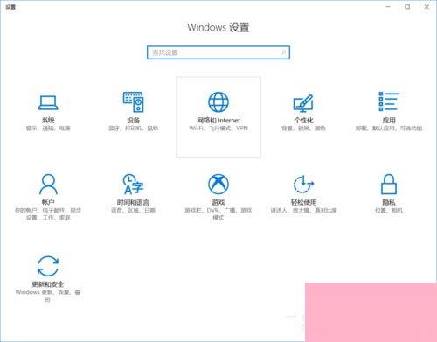Screen dimensions: 437x342
Task: Open the 轻松使用 icon
Action: click(x=303, y=184)
